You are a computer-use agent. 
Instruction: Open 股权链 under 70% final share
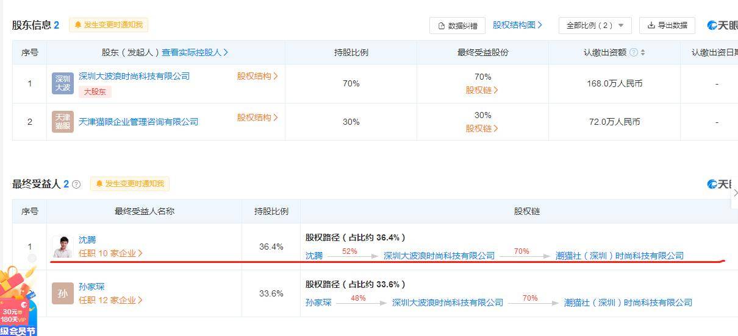[x=482, y=90]
